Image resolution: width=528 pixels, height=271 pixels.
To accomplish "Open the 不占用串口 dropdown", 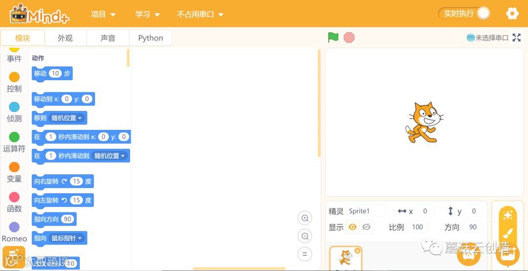I will pyautogui.click(x=200, y=14).
